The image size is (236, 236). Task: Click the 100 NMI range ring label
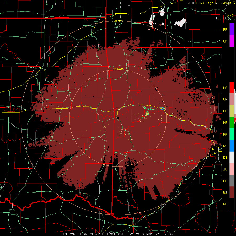(118, 21)
